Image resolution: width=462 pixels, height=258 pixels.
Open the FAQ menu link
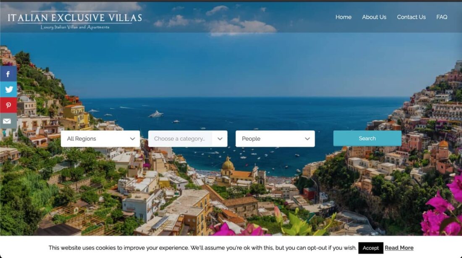(442, 17)
